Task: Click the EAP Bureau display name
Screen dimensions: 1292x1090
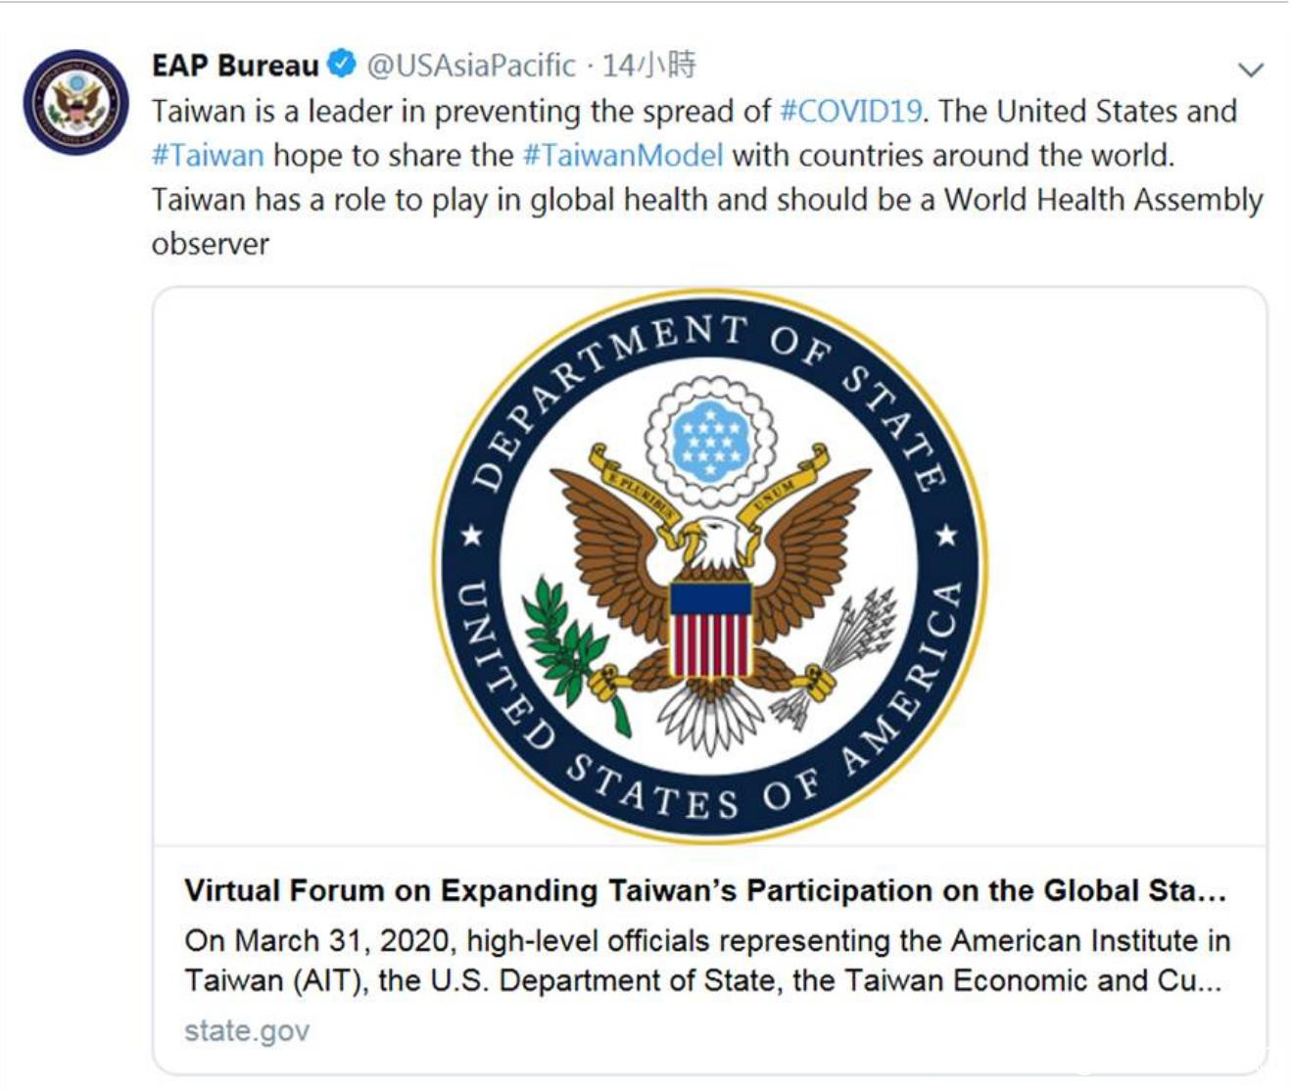Action: pyautogui.click(x=235, y=66)
